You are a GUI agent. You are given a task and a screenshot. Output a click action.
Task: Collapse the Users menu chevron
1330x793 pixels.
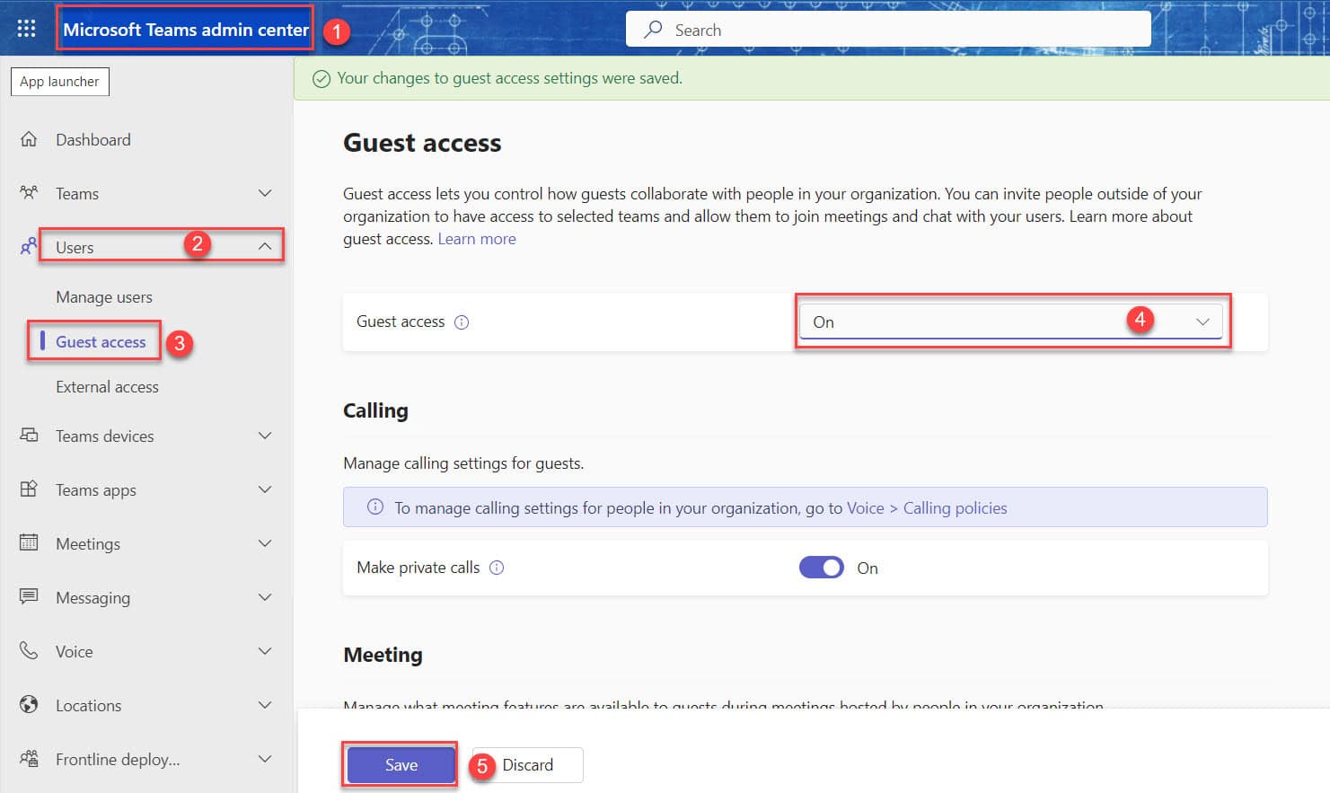click(x=265, y=246)
